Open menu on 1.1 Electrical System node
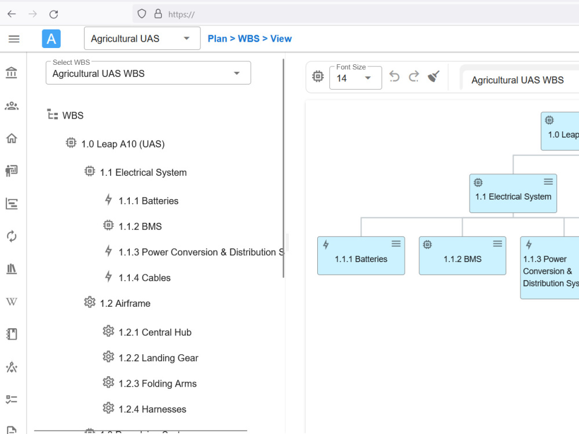Viewport: 579px width, 434px height. click(x=548, y=182)
